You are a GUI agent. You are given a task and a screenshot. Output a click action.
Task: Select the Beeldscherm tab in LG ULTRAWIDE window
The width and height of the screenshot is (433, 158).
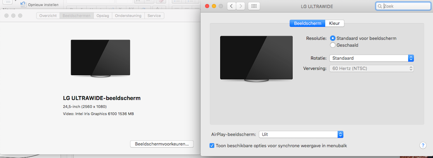point(307,24)
